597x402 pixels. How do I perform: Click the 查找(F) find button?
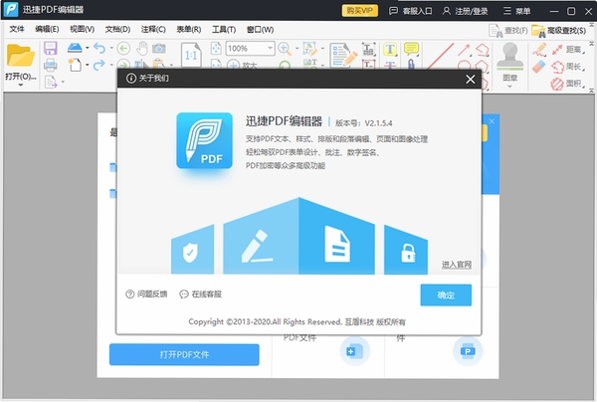(508, 31)
